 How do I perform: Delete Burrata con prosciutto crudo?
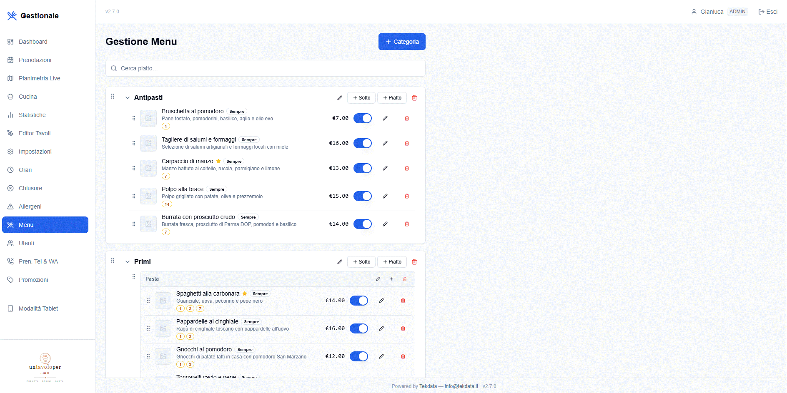click(x=407, y=224)
